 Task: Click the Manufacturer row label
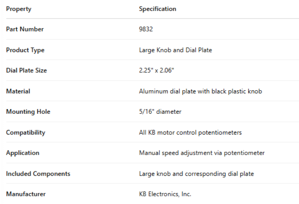click(26, 194)
